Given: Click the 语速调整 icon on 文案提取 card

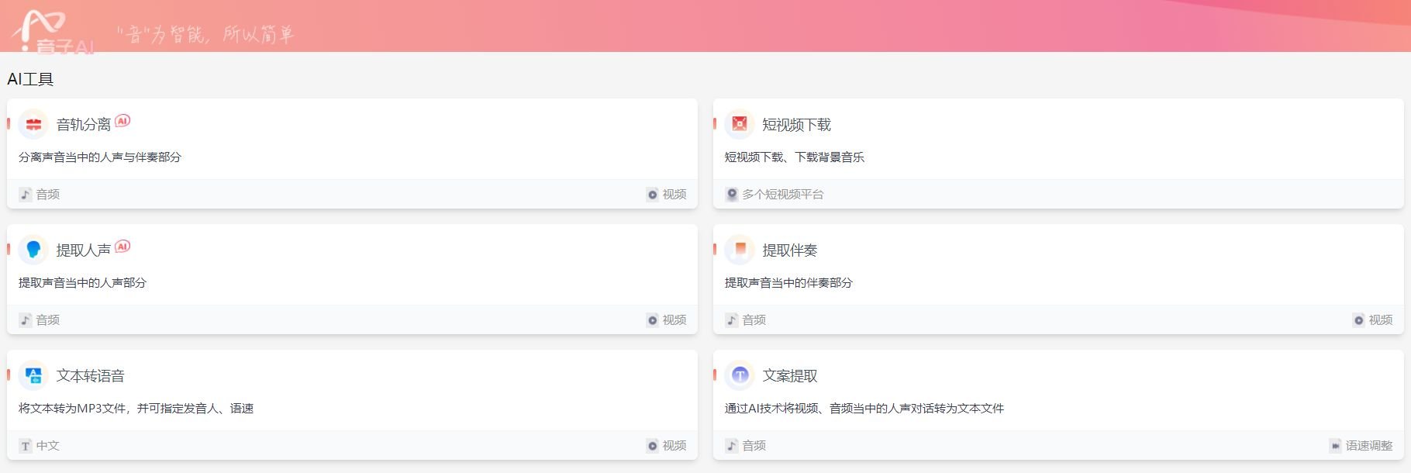Looking at the screenshot, I should [1335, 445].
